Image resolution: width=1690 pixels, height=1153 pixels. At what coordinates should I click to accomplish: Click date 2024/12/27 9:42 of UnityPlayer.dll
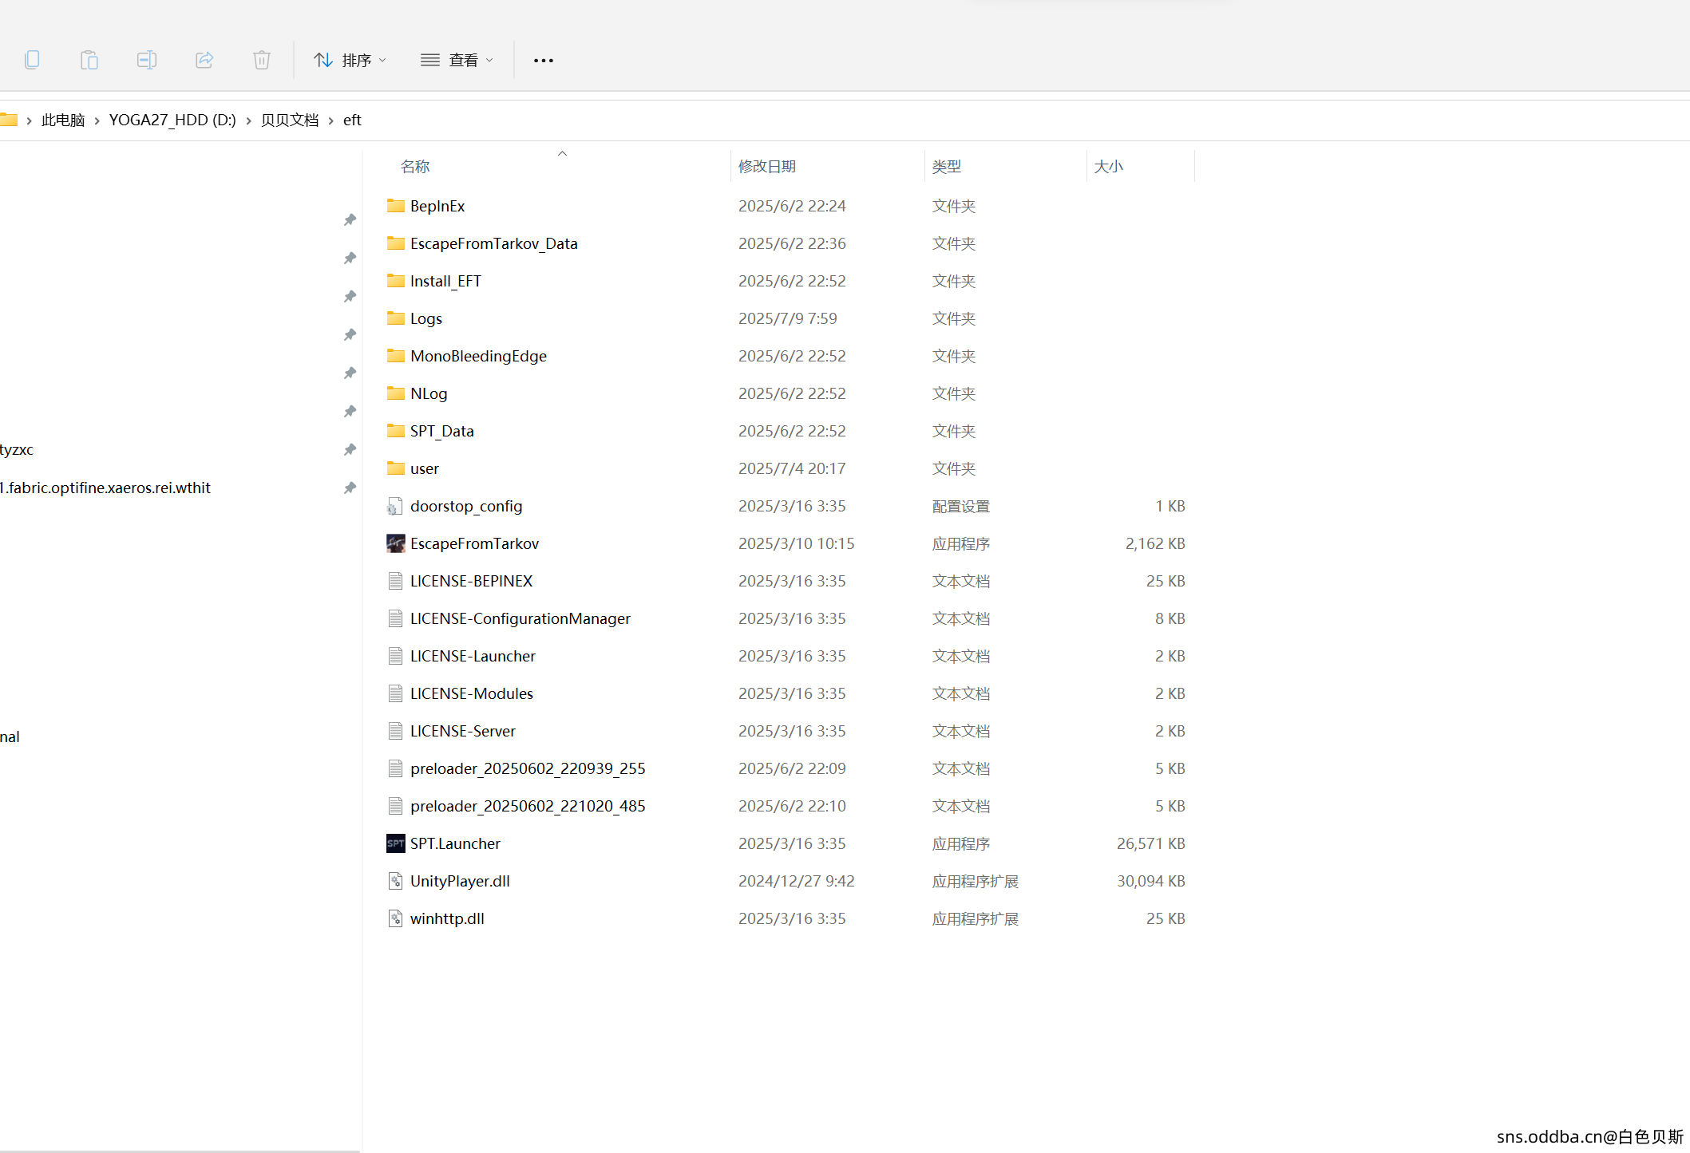pyautogui.click(x=797, y=881)
